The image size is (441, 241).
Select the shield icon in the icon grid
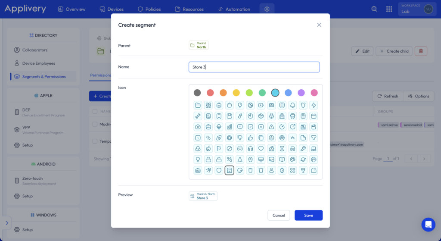pos(219,170)
